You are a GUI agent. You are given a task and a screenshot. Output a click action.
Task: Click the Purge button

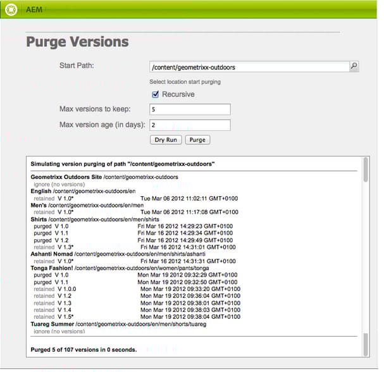(x=197, y=140)
